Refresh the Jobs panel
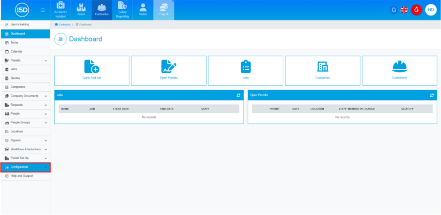 click(x=238, y=95)
